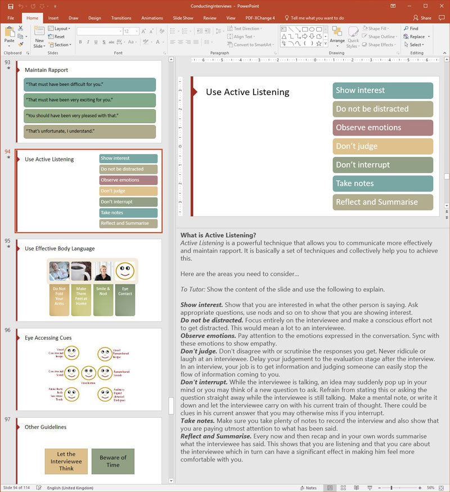Open the File tab
This screenshot has height=492, width=450.
(x=11, y=18)
